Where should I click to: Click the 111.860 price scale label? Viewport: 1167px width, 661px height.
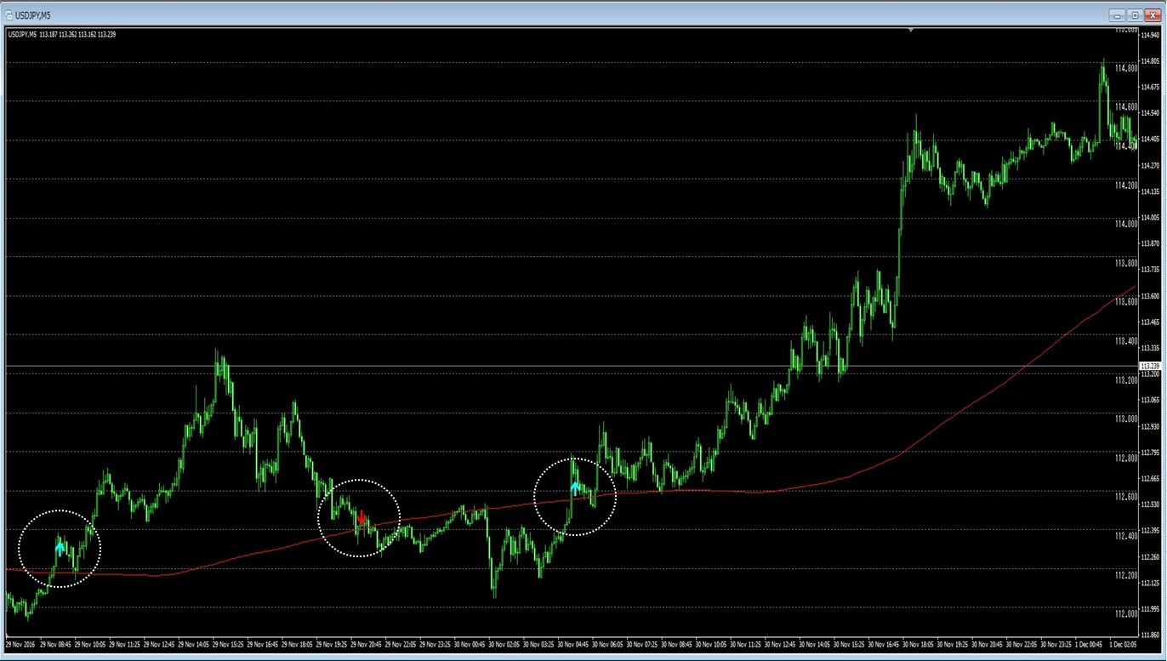click(1150, 635)
